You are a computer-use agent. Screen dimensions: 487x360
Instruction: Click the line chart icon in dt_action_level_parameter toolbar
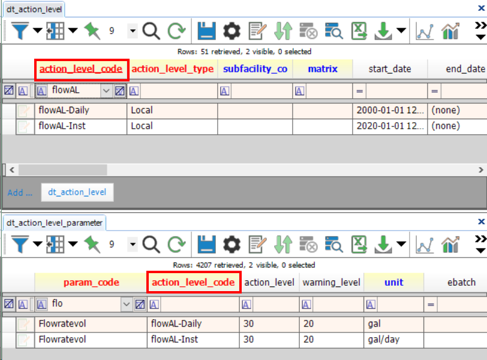click(x=425, y=244)
